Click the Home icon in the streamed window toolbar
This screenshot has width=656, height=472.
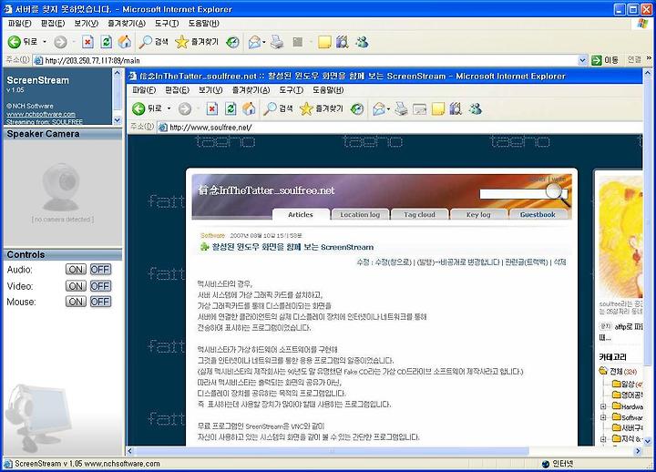tap(249, 108)
